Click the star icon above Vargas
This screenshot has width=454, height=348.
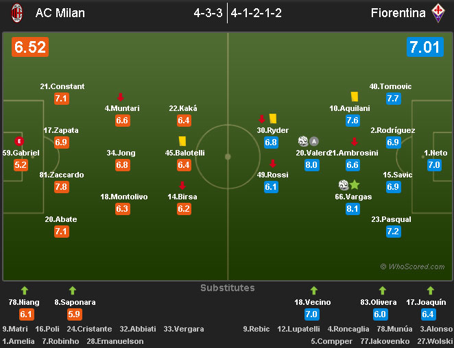355,185
